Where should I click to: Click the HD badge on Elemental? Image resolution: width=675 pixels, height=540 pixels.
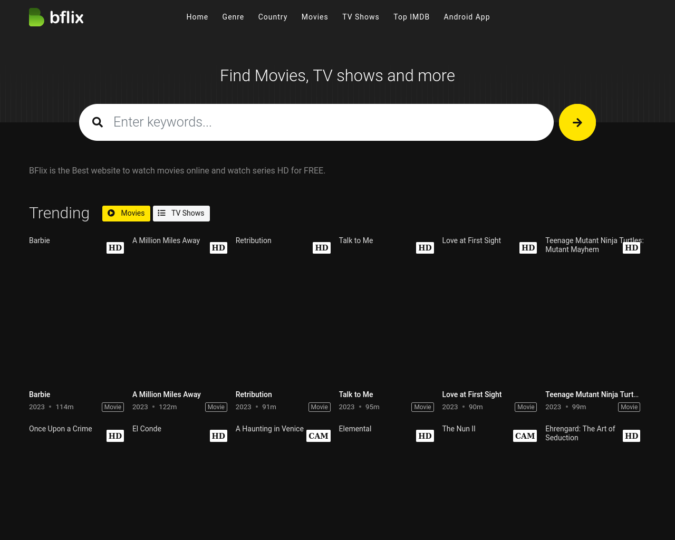(x=425, y=436)
